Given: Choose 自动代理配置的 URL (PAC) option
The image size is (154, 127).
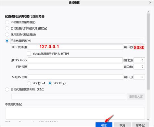Looking at the screenshot, I should 7,90.
